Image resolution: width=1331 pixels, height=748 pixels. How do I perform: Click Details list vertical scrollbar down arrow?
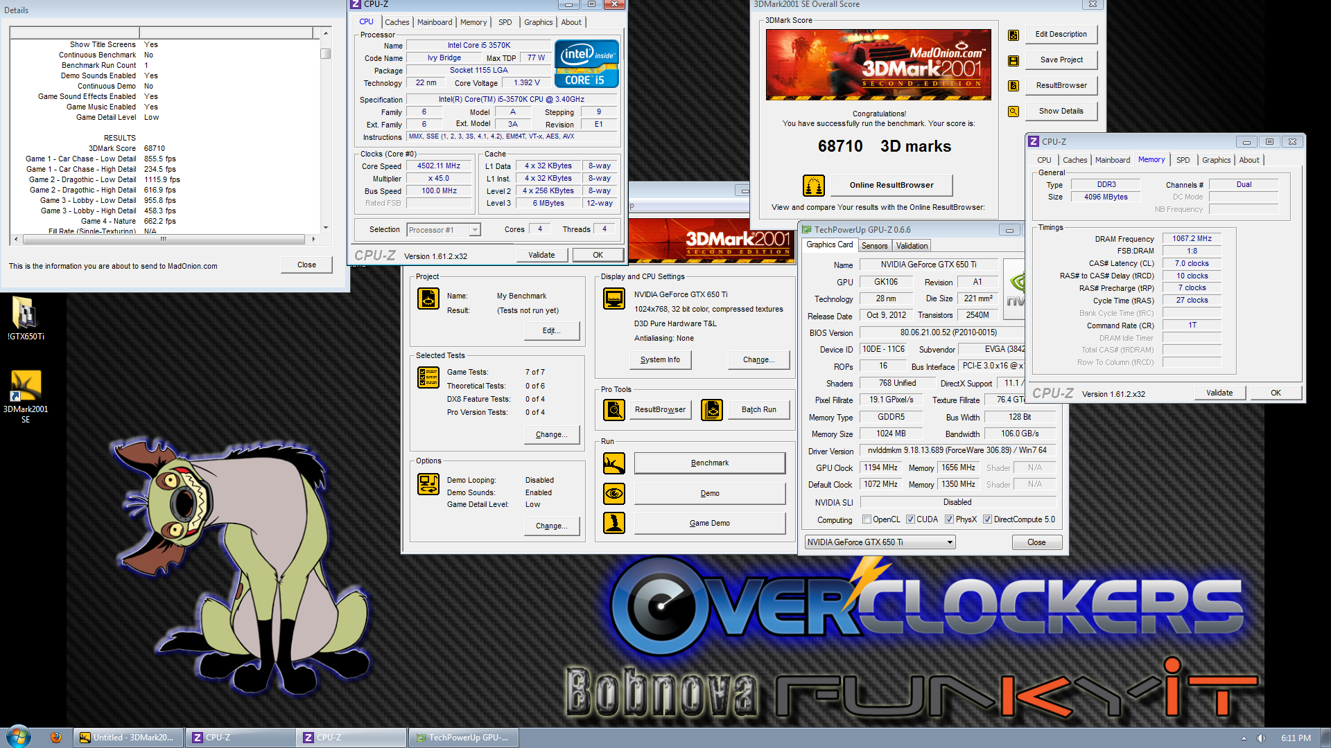coord(325,227)
